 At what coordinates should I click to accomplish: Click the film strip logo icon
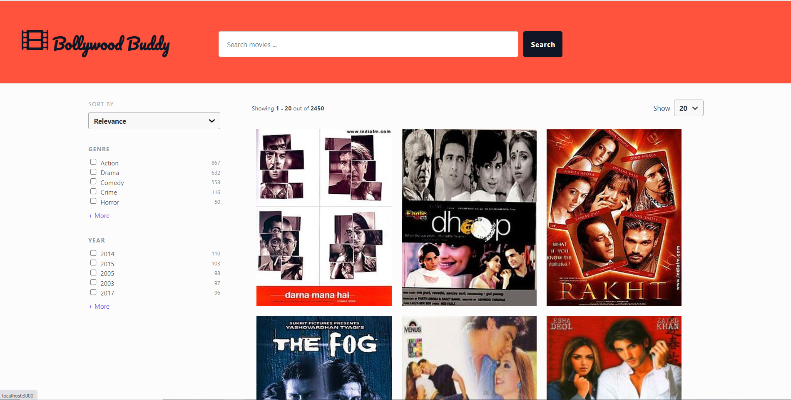[35, 40]
